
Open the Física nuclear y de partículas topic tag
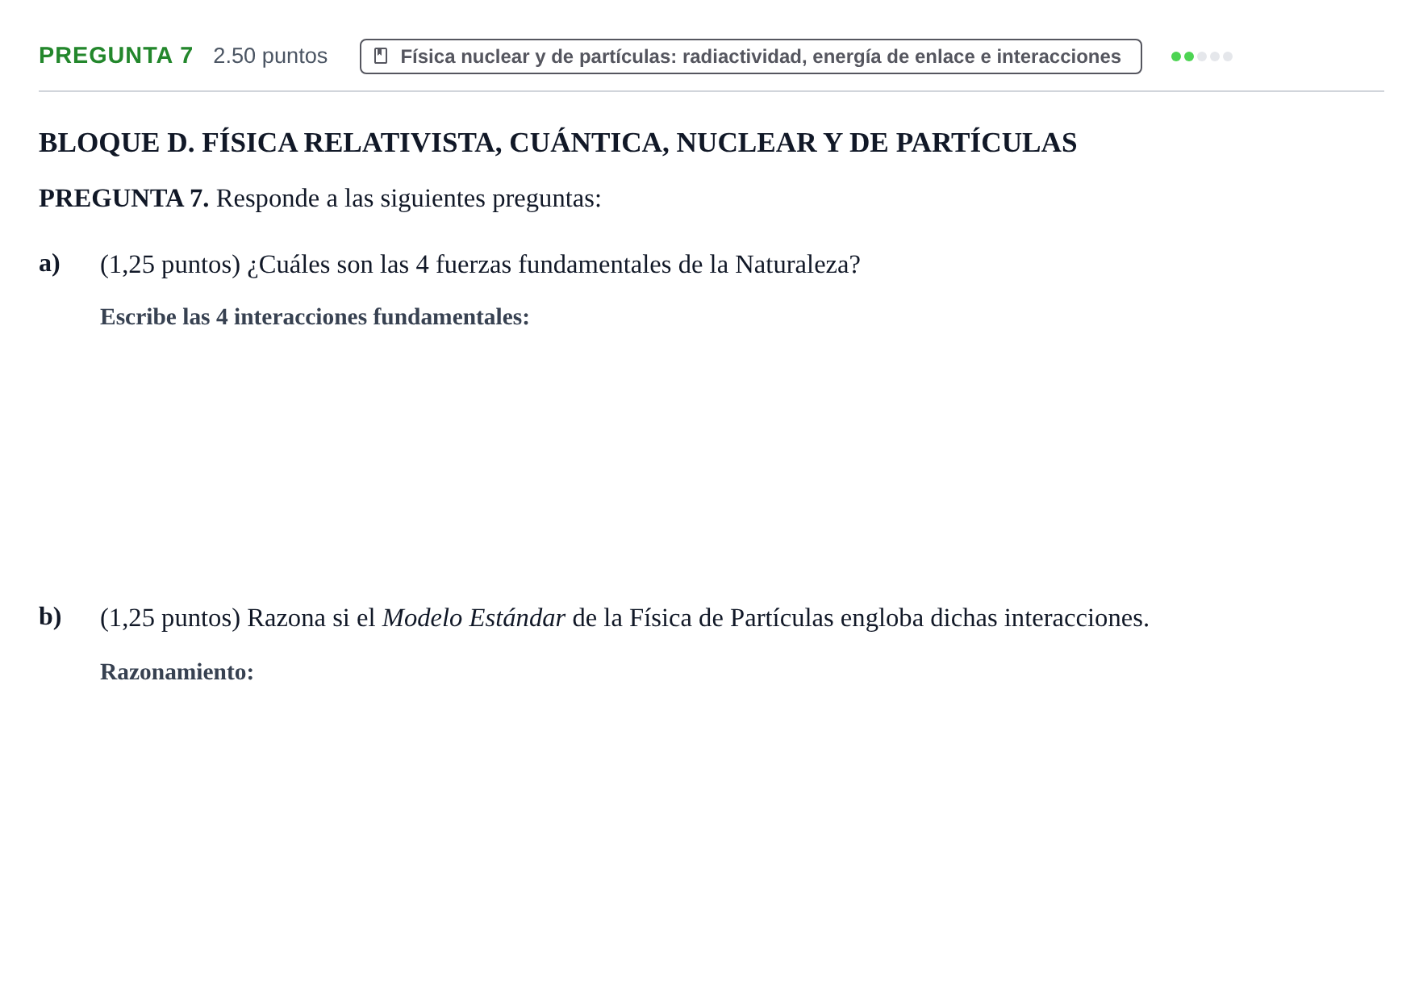(750, 56)
